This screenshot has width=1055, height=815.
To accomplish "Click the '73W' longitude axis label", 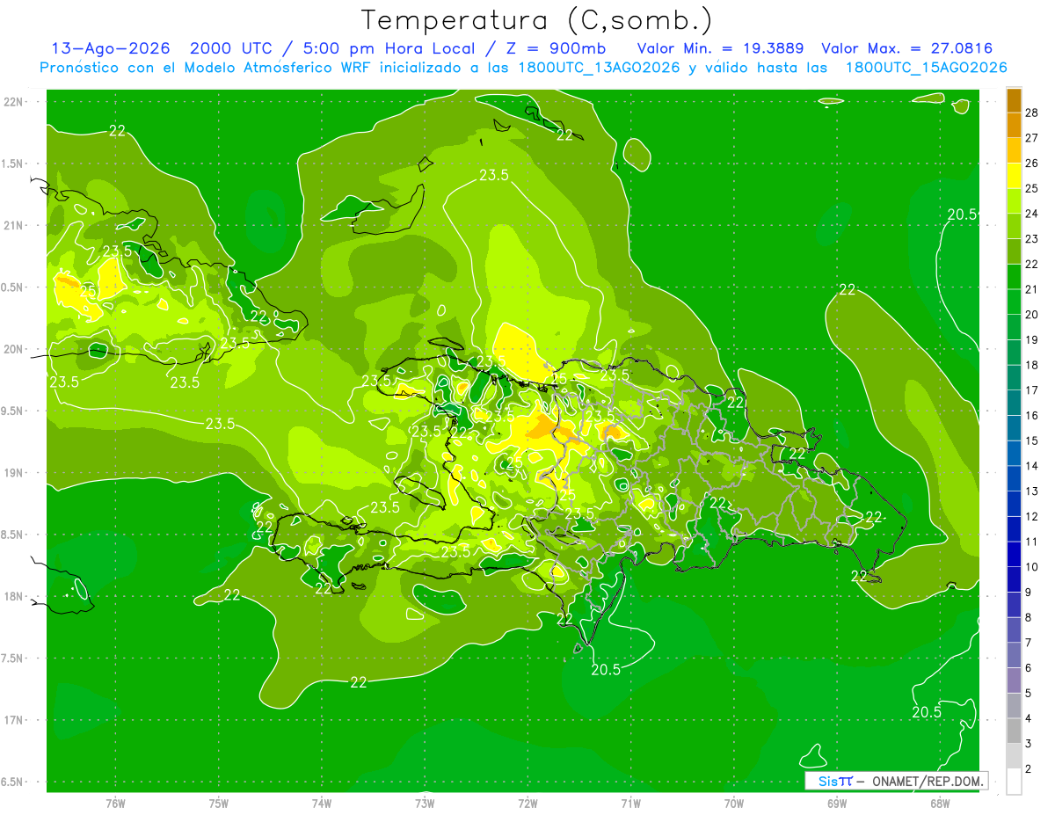I will pos(425,803).
